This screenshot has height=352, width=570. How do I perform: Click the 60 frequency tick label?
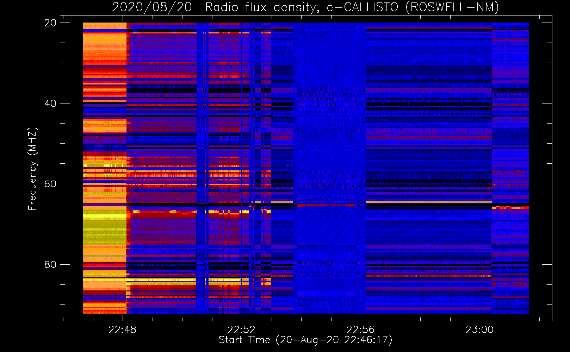click(x=50, y=184)
